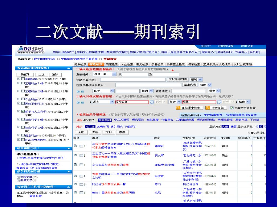
Task: Open the 题名 field dropdown
Action: coord(103,102)
